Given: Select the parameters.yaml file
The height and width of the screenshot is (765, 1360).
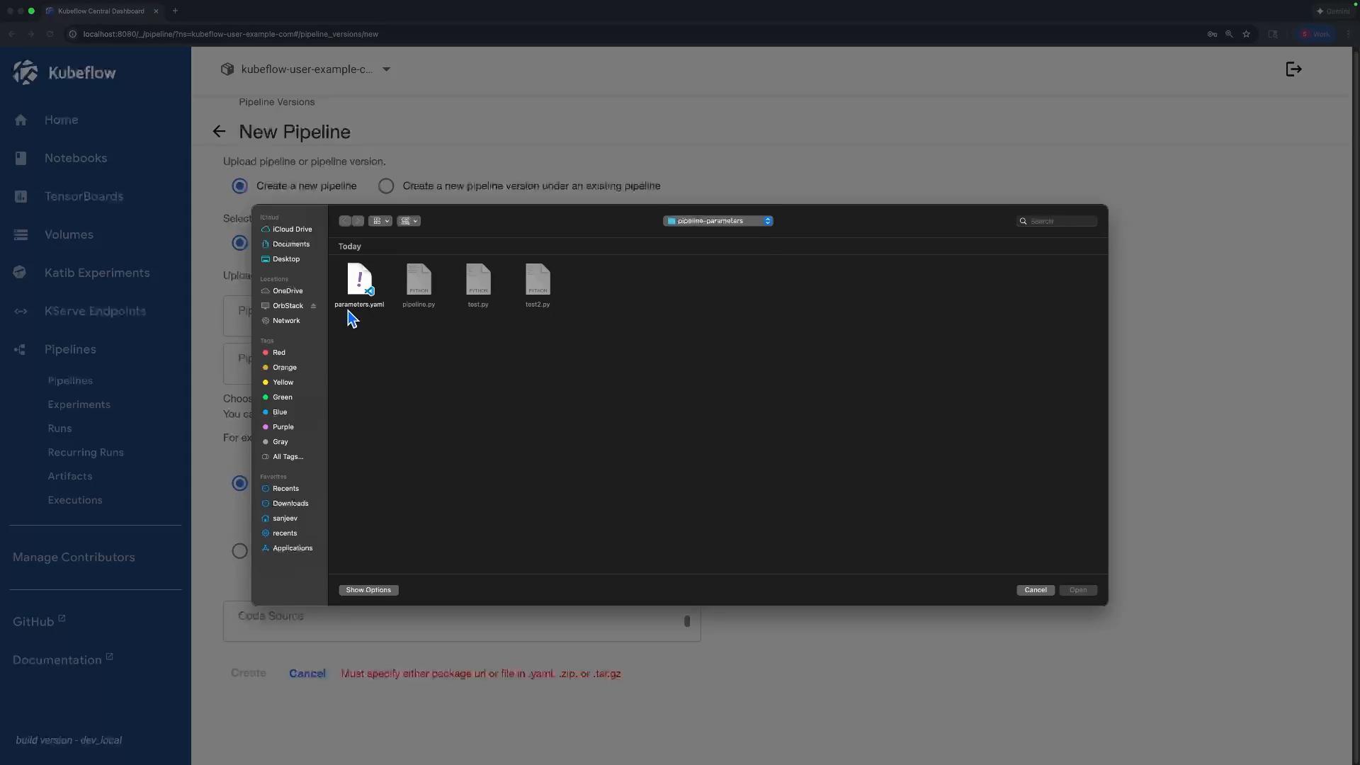Looking at the screenshot, I should pos(359,285).
